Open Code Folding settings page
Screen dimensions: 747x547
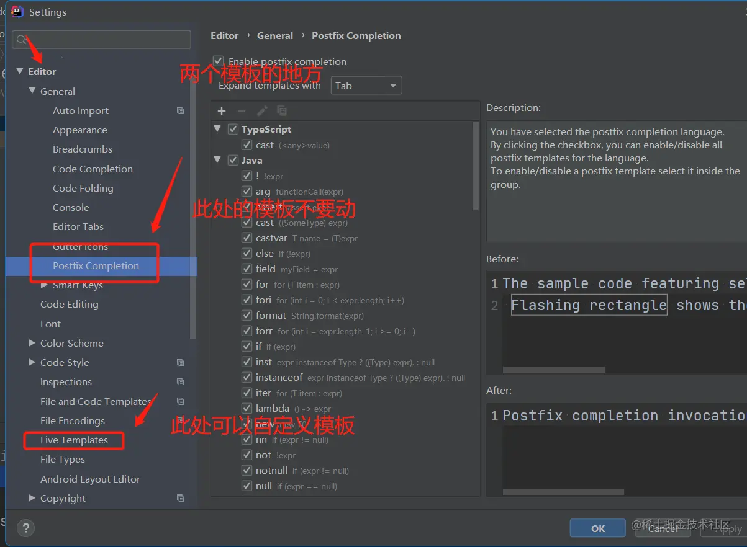83,188
